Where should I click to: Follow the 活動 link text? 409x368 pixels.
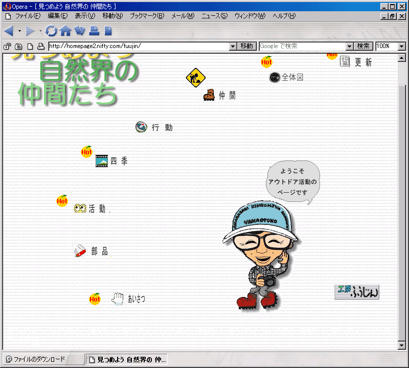[97, 209]
